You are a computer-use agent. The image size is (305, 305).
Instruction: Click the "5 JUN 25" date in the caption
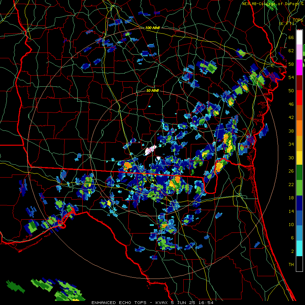(184, 303)
